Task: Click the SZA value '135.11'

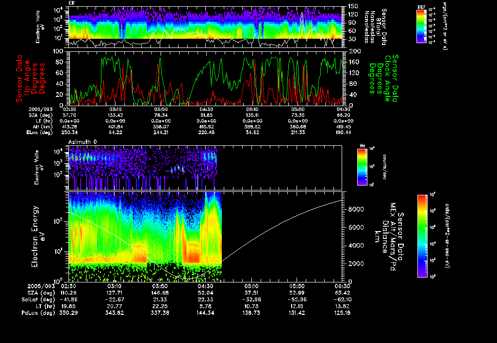Action: (252, 115)
